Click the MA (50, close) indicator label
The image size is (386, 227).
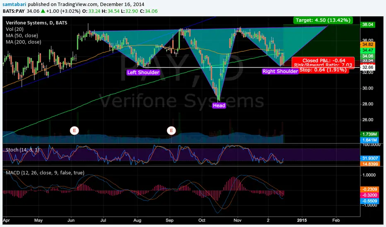pos(22,35)
